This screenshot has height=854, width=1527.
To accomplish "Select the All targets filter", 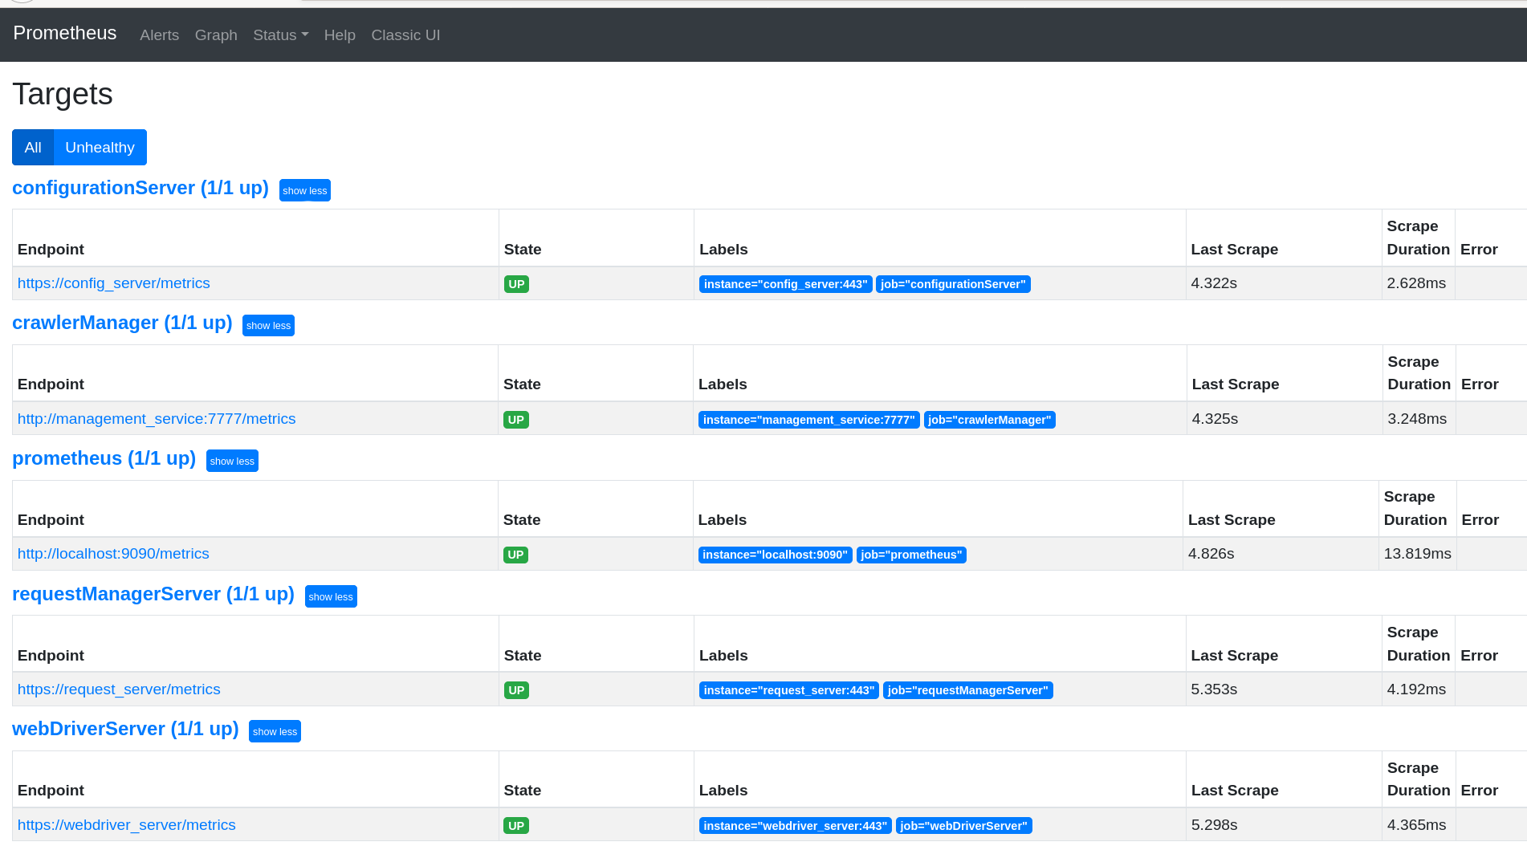I will coord(33,148).
